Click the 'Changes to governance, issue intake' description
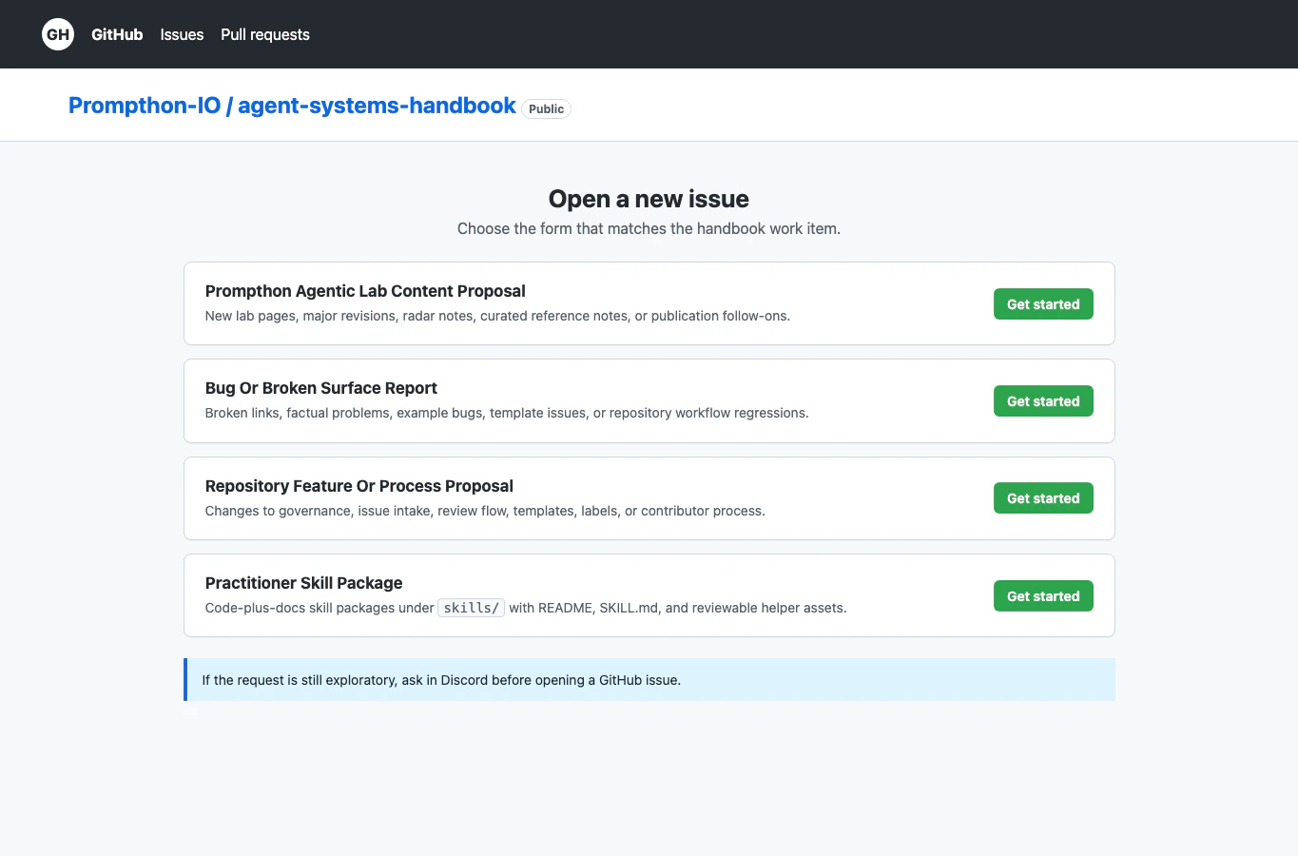This screenshot has width=1298, height=856. pyautogui.click(x=485, y=511)
